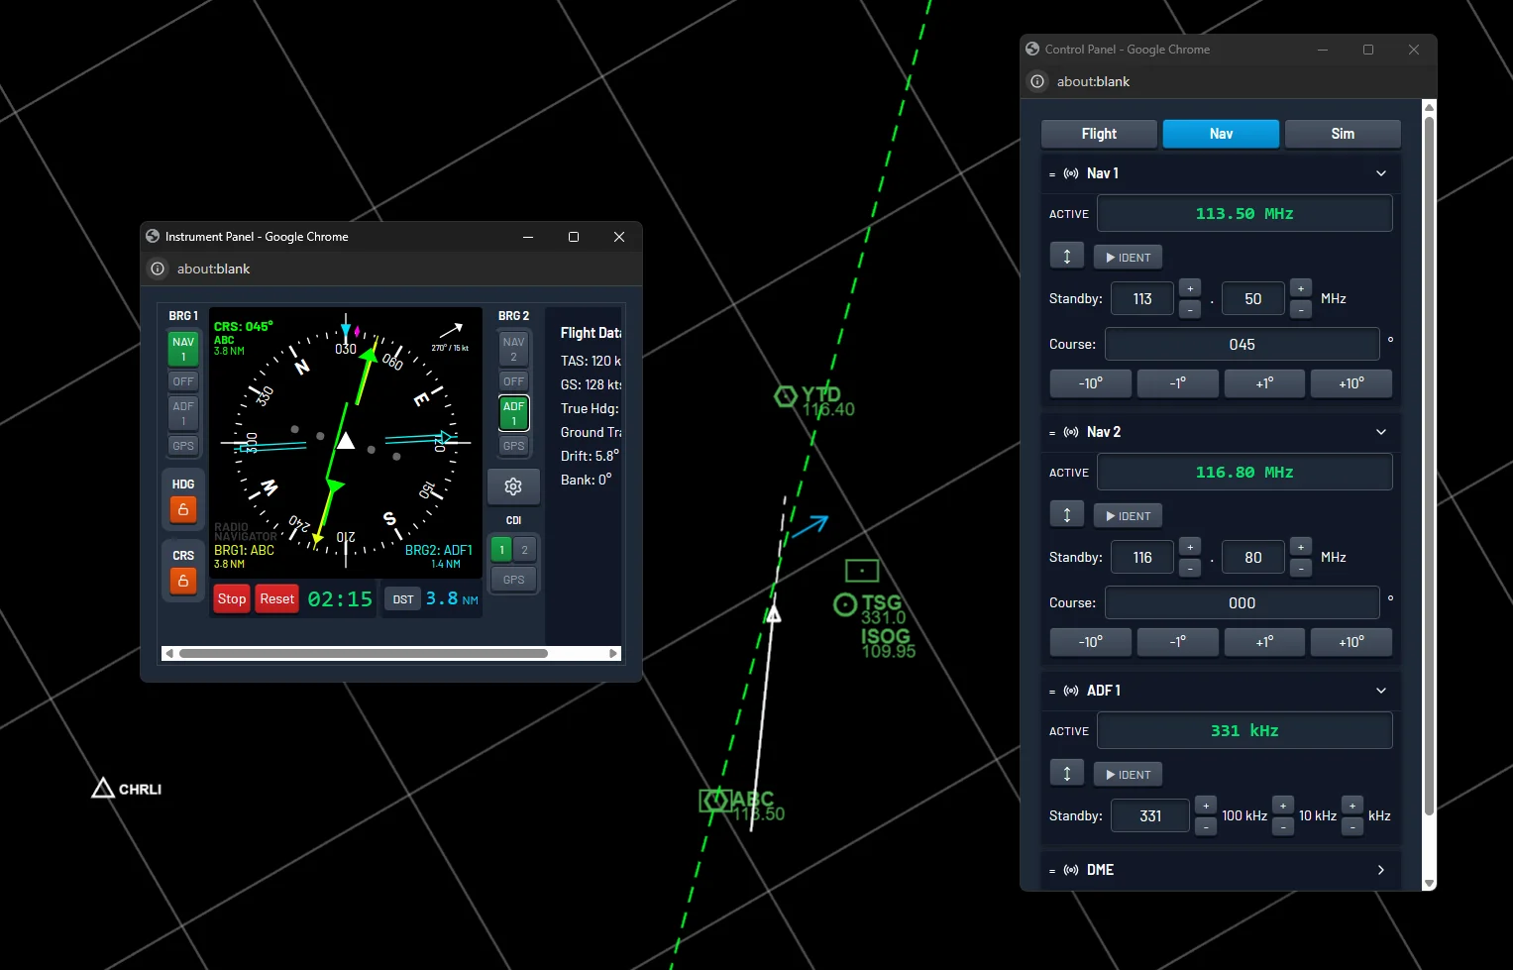Turn BRG 1 pointer OFF

pos(183,381)
